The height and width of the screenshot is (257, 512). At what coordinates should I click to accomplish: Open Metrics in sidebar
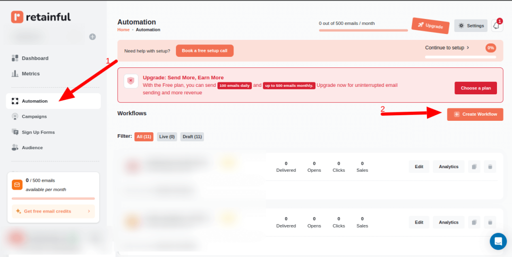point(30,74)
